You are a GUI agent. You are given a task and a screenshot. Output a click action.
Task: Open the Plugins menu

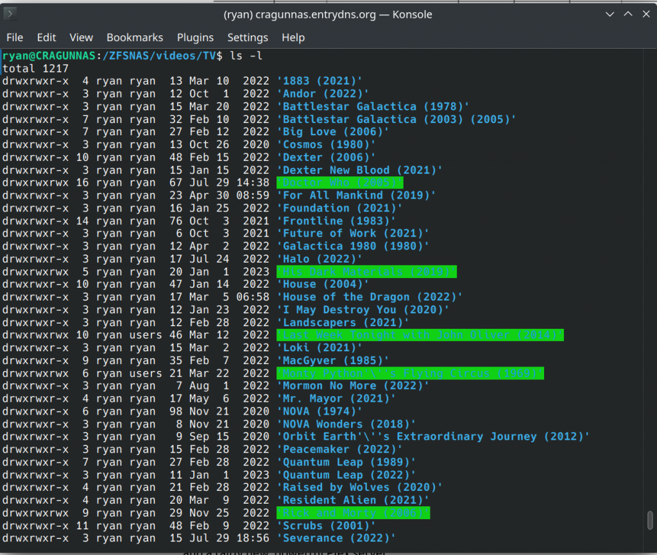coord(195,38)
